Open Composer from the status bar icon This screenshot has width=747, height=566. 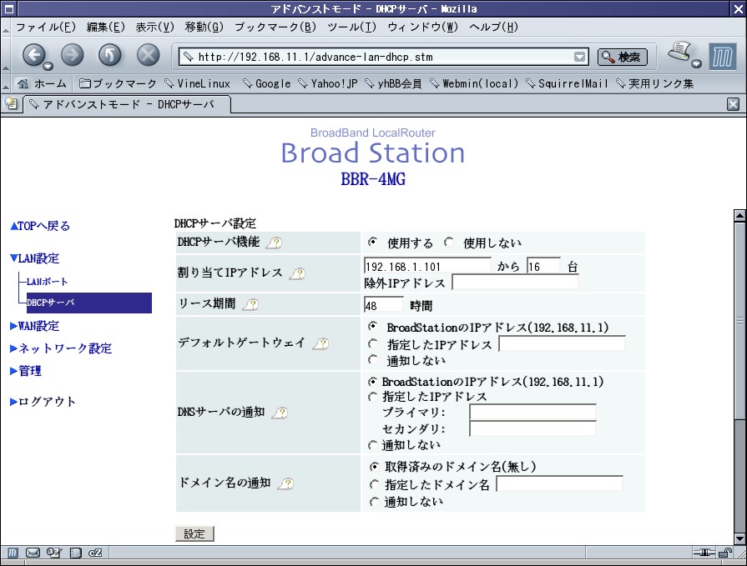53,552
